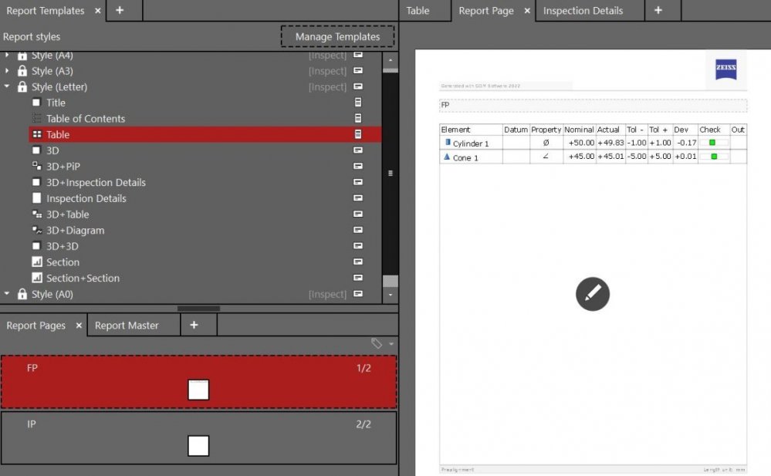Click the portrait layout icon on the Title row
Viewport: 771px width, 476px height.
[x=358, y=103]
